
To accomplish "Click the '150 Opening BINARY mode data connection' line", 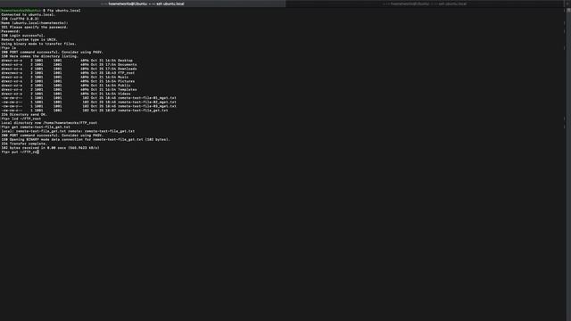I will 86,139.
